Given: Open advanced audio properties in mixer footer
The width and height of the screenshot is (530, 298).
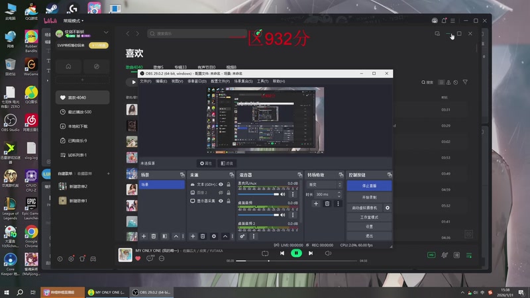Looking at the screenshot, I should click(x=242, y=236).
